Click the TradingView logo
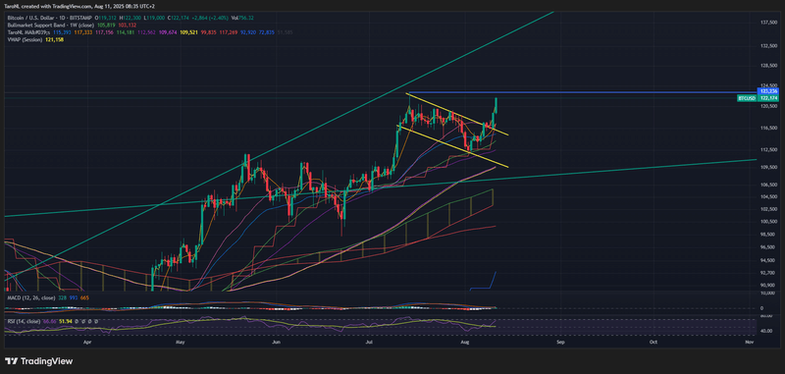The image size is (785, 374). coord(39,361)
